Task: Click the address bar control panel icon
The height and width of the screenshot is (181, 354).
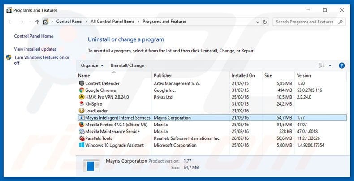Action: 46,22
